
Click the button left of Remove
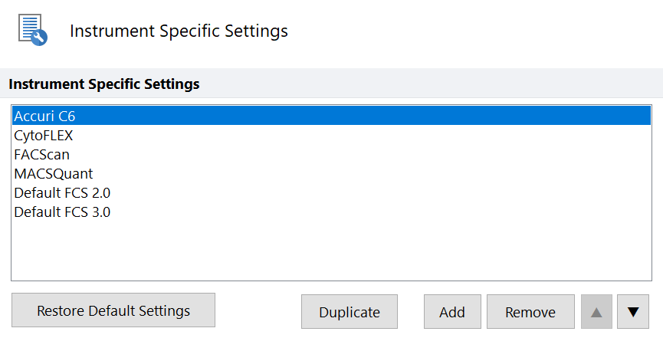452,312
